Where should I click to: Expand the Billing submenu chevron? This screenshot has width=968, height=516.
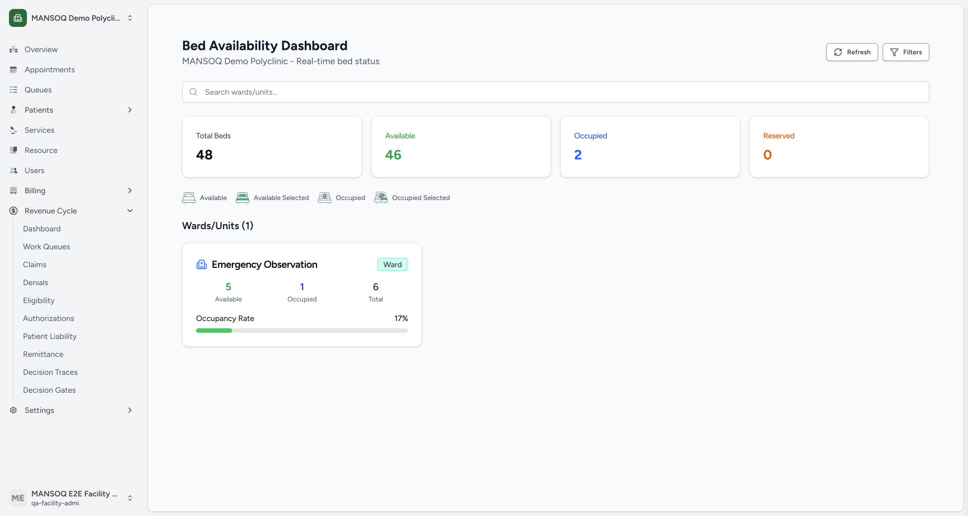[130, 191]
